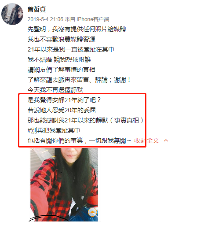Screen dimensions: 204x225
Task: Click the line 今天我不再選擇靜默
Action: coord(55,90)
